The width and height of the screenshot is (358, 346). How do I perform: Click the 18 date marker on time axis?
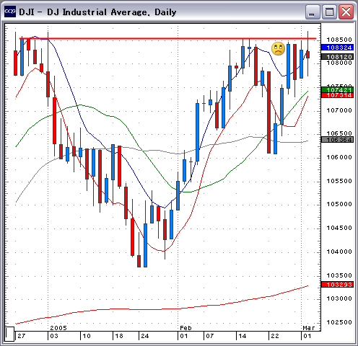119,336
